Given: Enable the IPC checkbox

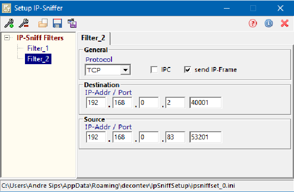Looking at the screenshot, I should (x=154, y=70).
